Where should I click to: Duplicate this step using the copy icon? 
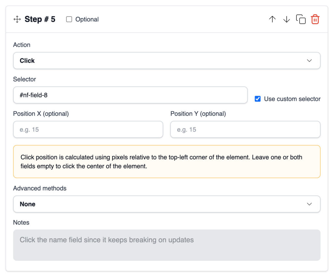click(301, 20)
